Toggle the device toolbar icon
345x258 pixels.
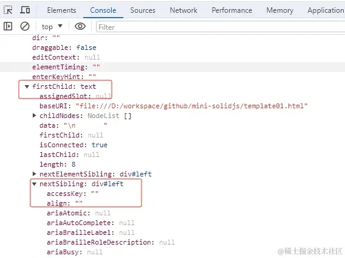(25, 10)
